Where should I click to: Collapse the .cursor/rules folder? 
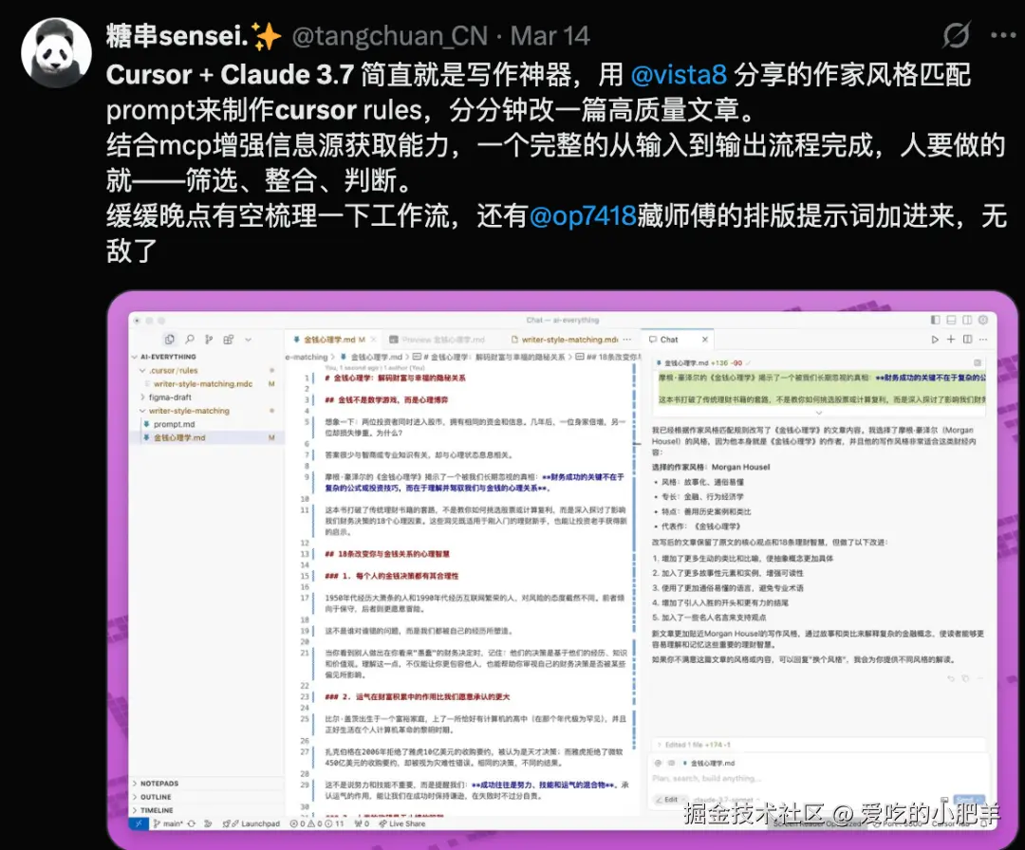pos(141,370)
